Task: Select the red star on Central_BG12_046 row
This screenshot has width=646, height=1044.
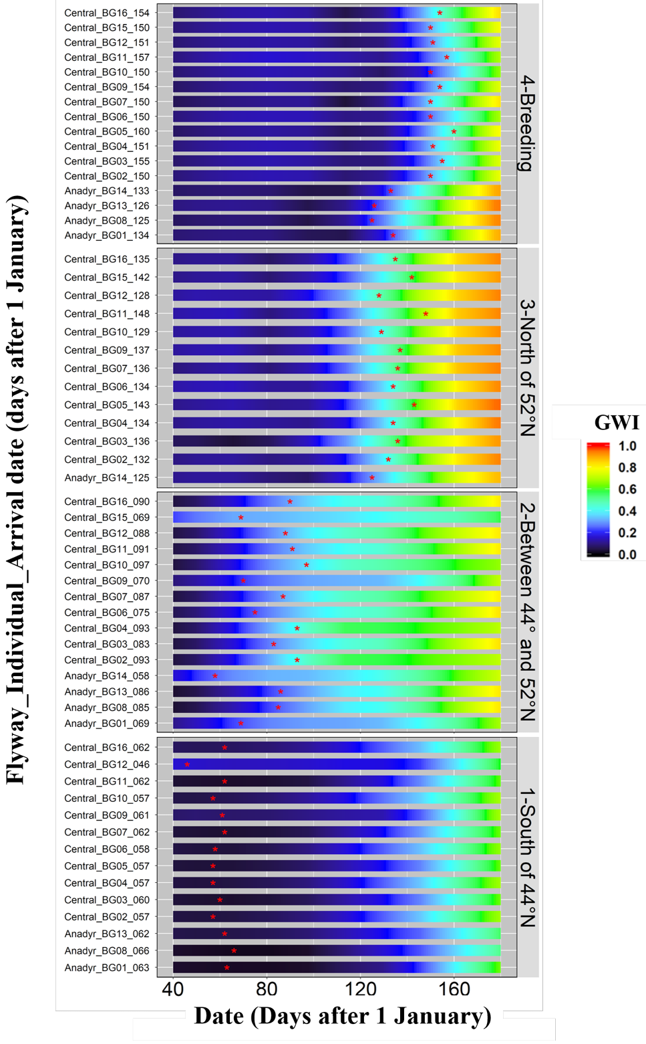Action: pyautogui.click(x=187, y=764)
